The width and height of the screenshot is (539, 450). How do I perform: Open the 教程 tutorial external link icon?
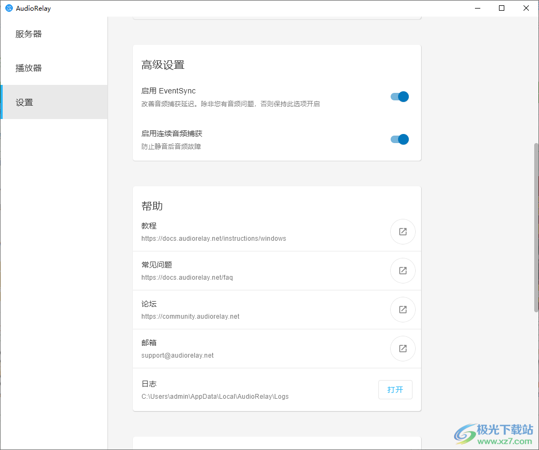point(403,232)
